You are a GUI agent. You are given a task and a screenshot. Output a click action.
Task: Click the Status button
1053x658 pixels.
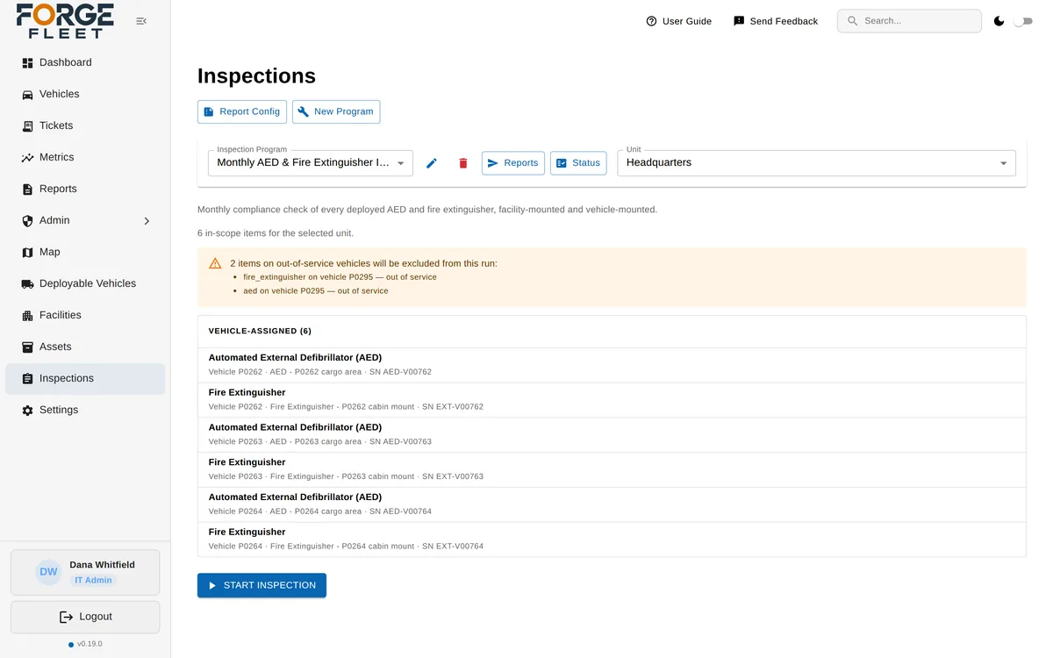coord(578,163)
